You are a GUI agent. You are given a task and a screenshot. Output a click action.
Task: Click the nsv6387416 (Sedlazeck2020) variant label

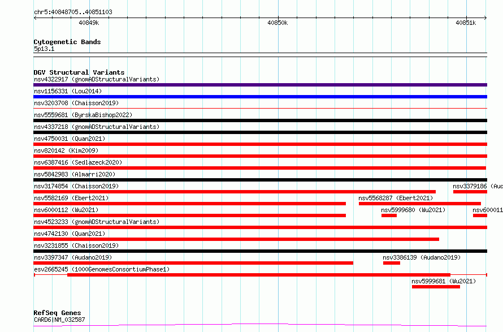coord(77,162)
